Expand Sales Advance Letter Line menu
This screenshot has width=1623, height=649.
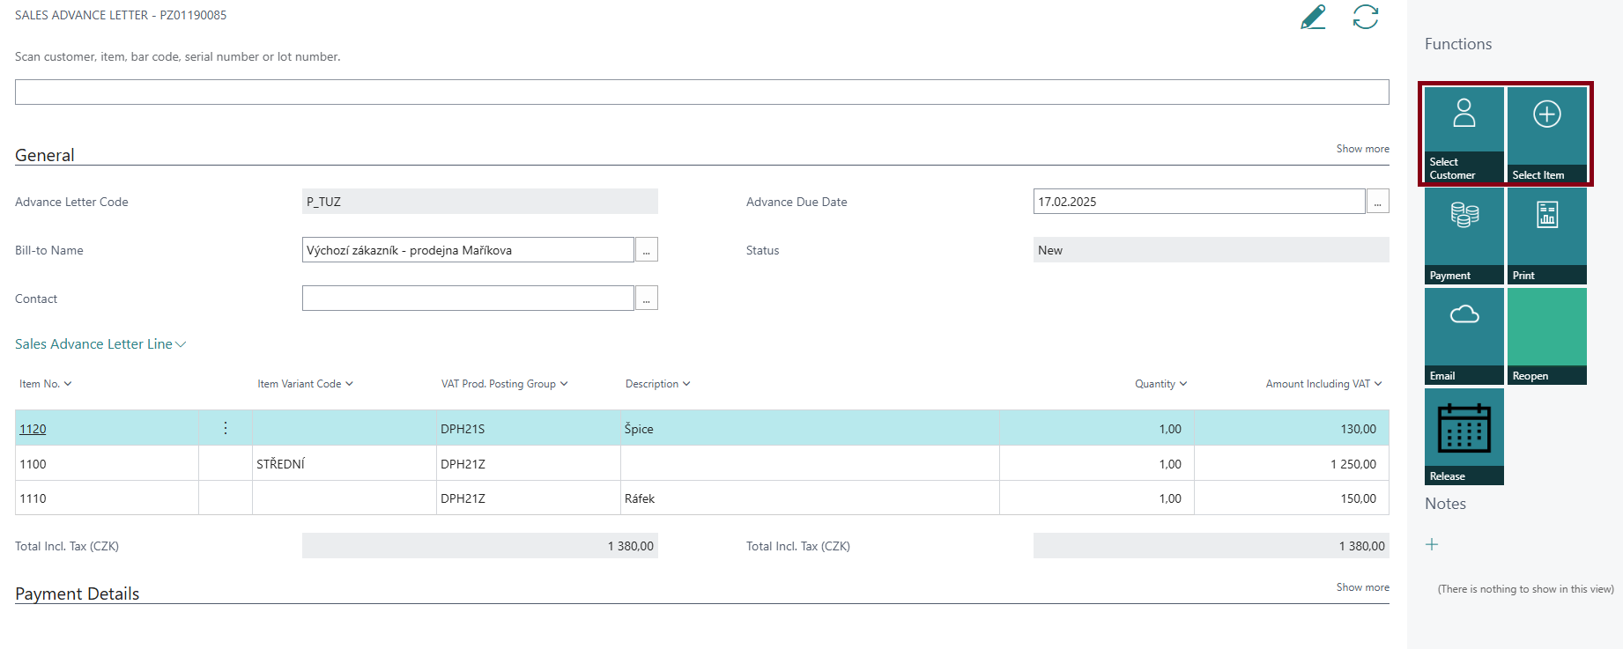100,344
